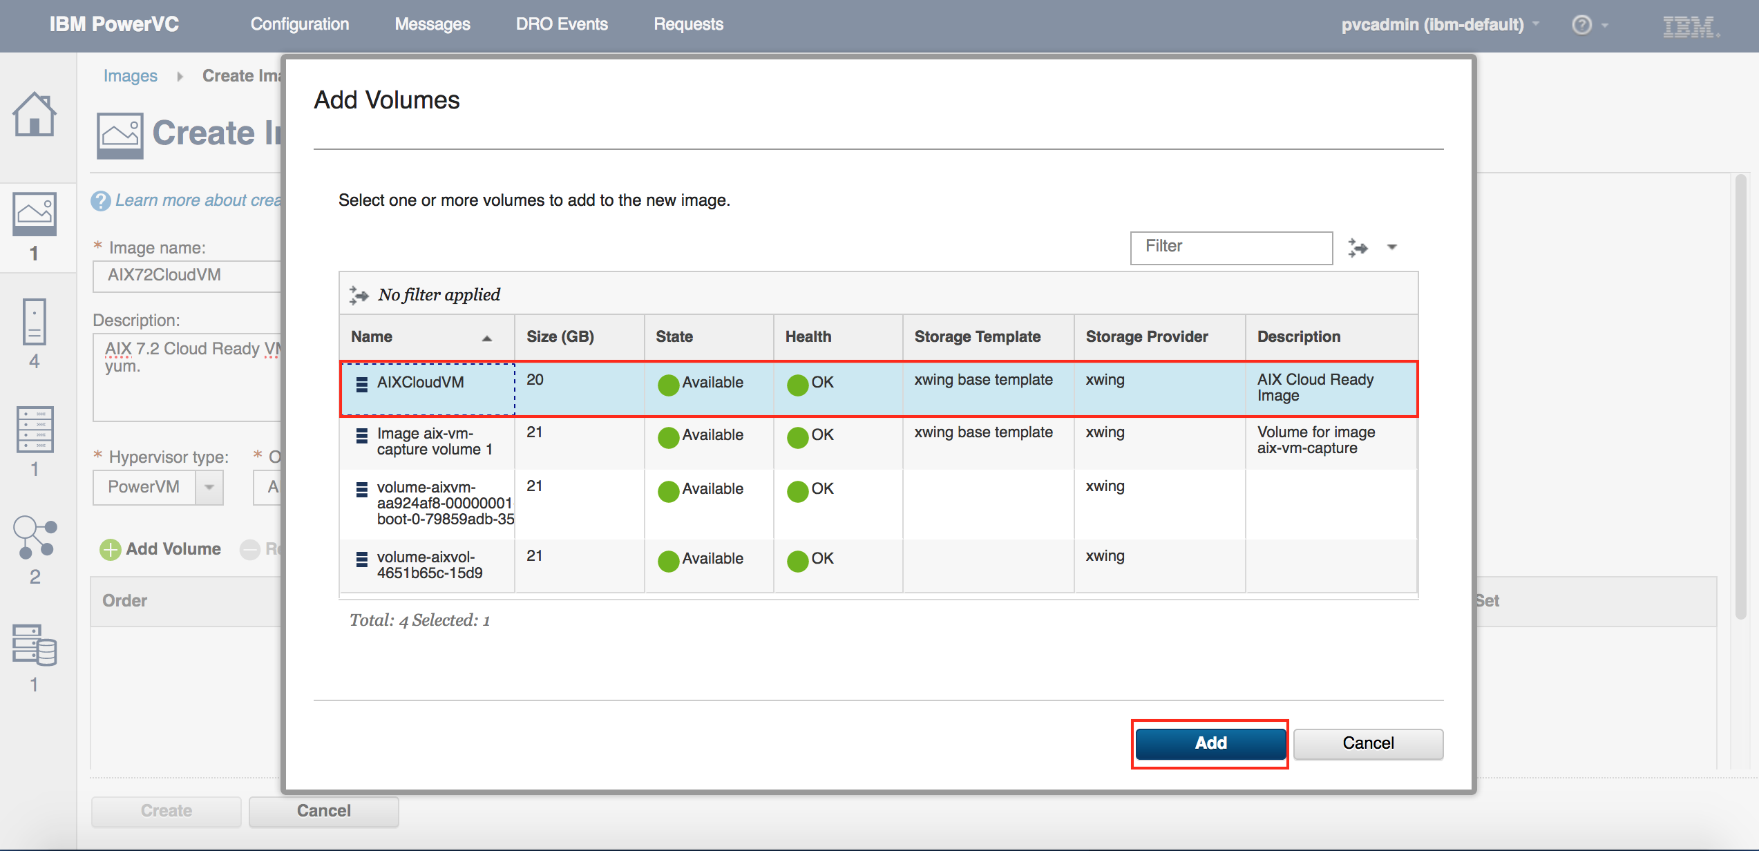Open the Hypervisor type PowerVM dropdown
1759x851 pixels.
pos(158,487)
